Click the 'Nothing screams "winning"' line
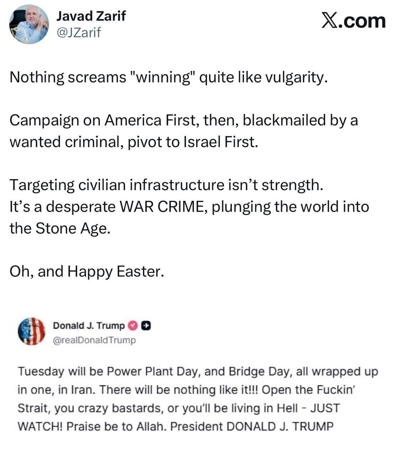The width and height of the screenshot is (403, 455). (168, 77)
